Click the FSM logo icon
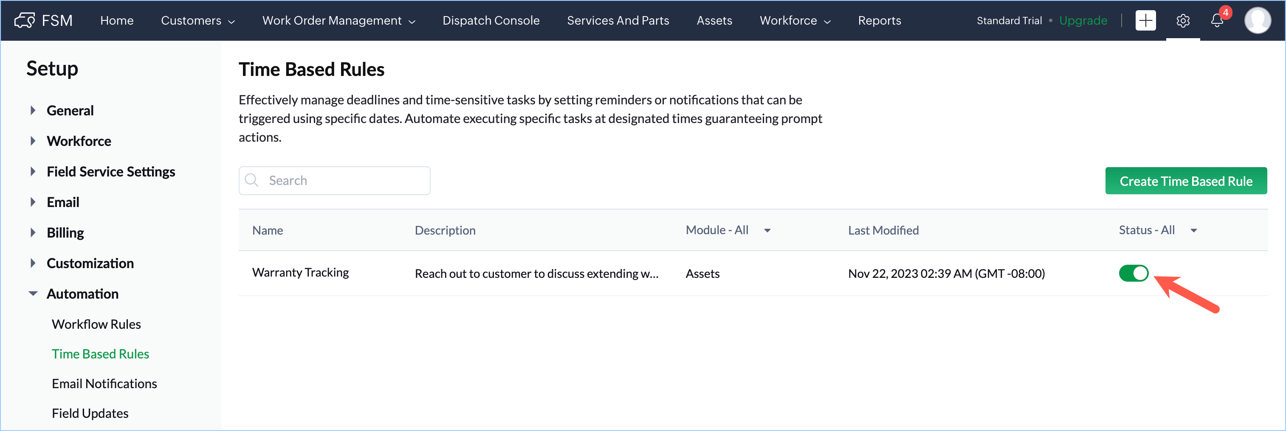The width and height of the screenshot is (1286, 431). [x=25, y=20]
